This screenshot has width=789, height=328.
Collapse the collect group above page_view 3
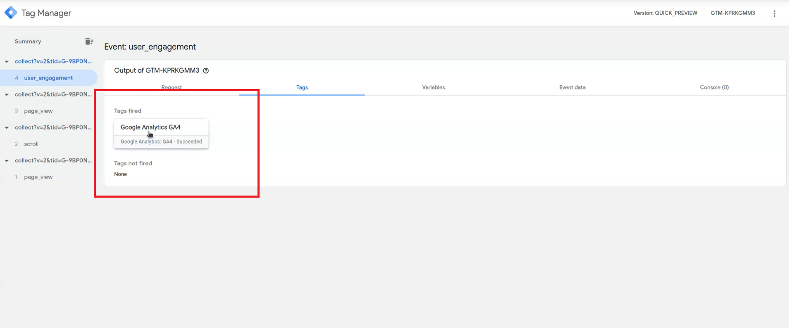[x=7, y=94]
